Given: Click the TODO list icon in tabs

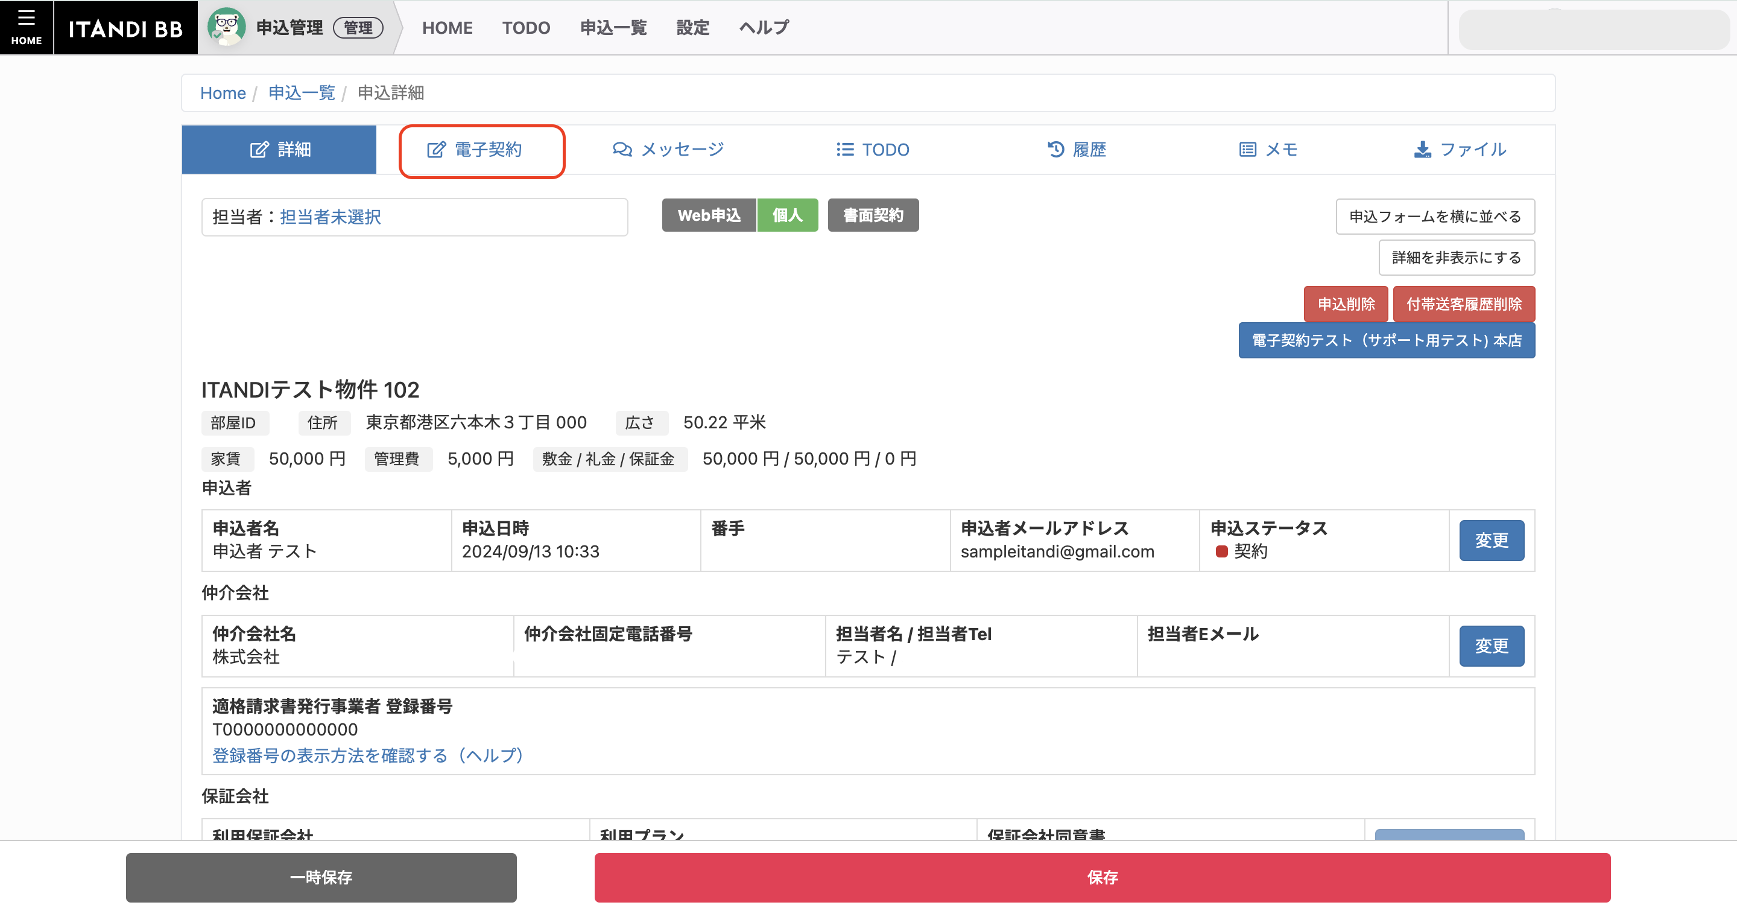Looking at the screenshot, I should pyautogui.click(x=844, y=150).
